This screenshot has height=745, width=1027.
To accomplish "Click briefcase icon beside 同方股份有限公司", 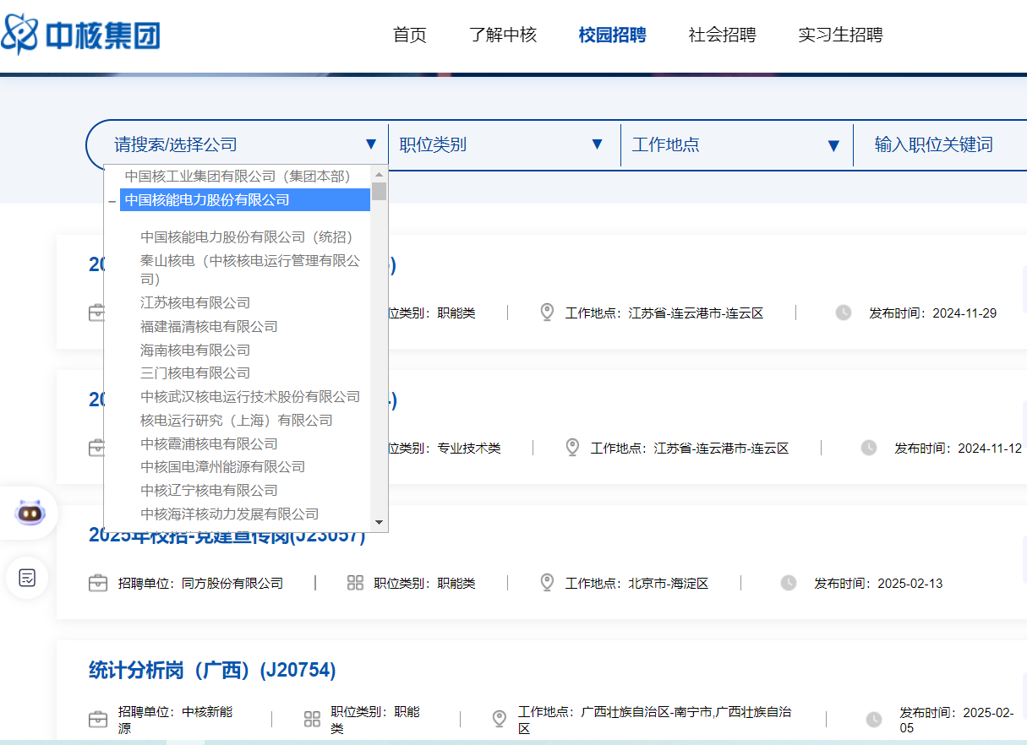I will pyautogui.click(x=98, y=583).
